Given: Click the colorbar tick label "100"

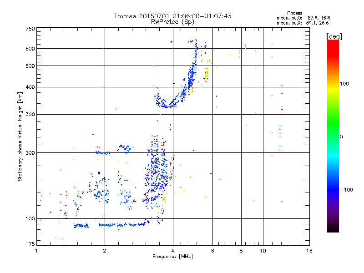Looking at the screenshot, I should (x=344, y=84).
